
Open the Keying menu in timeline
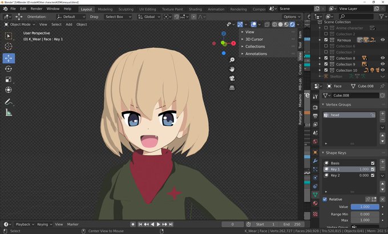click(x=45, y=224)
